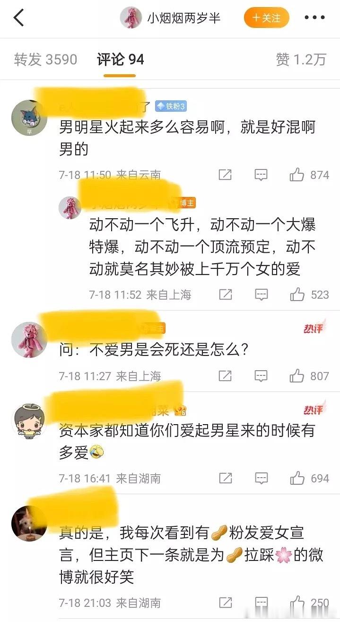
Task: Select the 评论 94 tab
Action: [x=120, y=59]
